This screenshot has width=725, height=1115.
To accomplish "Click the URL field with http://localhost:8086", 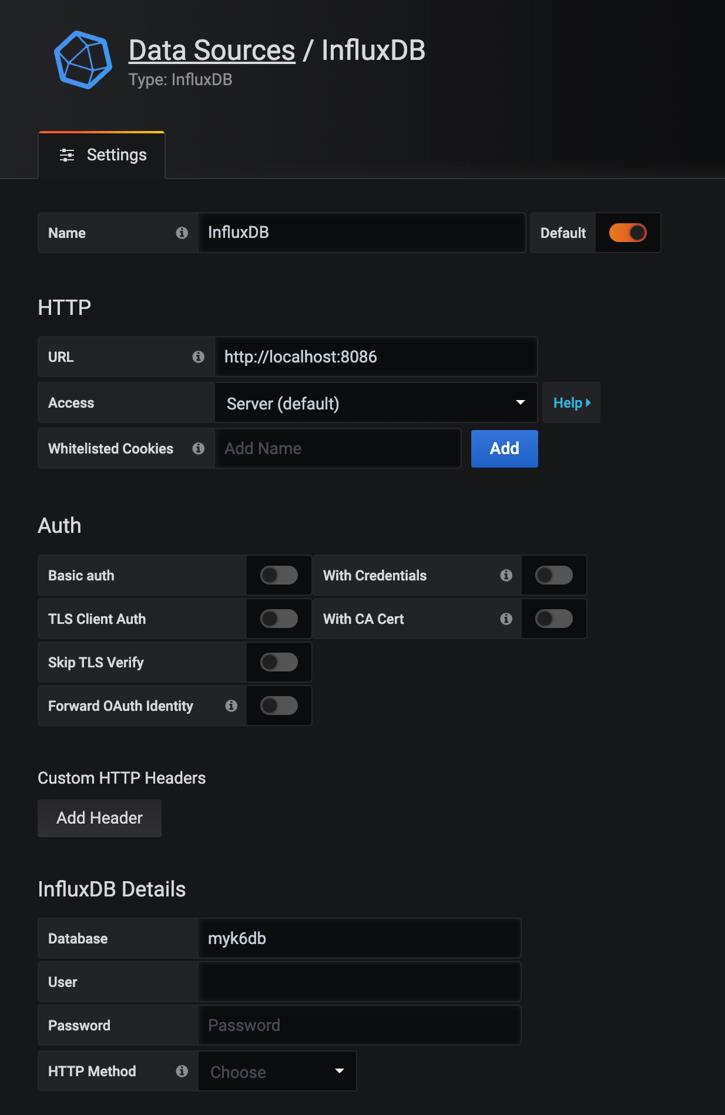I will [x=376, y=357].
